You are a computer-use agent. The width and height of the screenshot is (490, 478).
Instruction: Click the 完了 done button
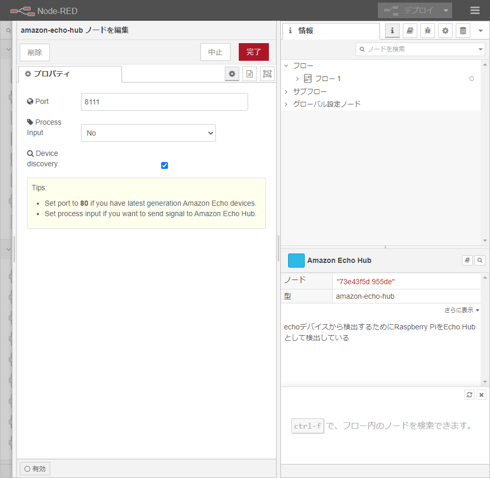(x=253, y=52)
